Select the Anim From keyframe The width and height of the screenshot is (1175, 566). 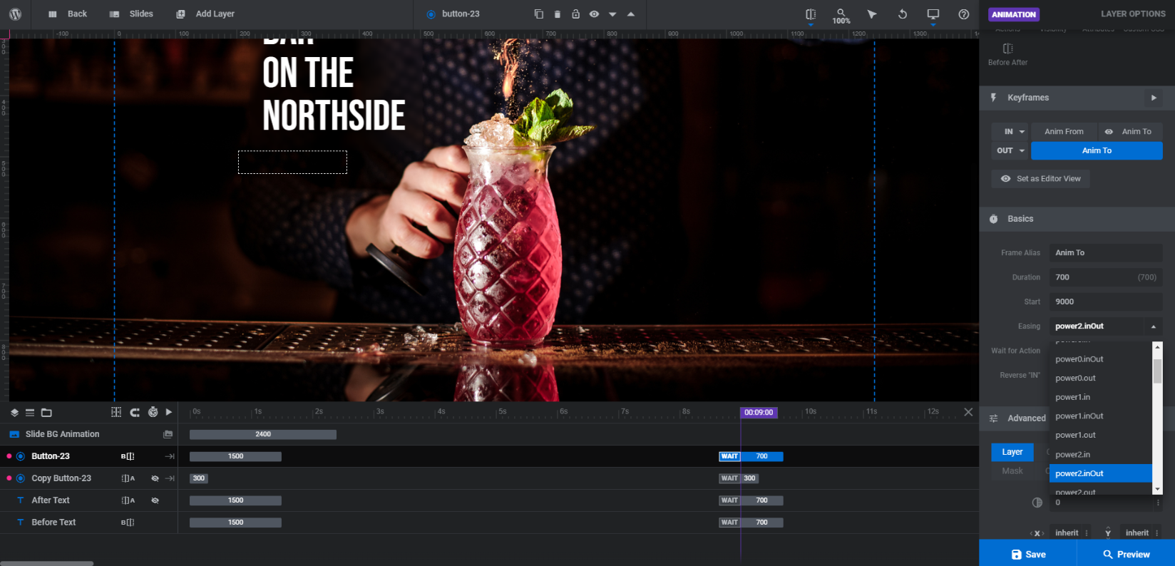(1064, 131)
